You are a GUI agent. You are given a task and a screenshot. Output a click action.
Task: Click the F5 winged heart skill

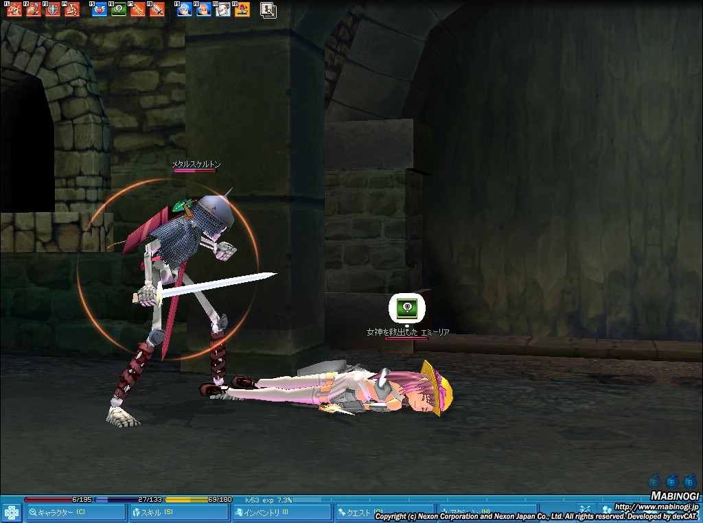pyautogui.click(x=100, y=10)
